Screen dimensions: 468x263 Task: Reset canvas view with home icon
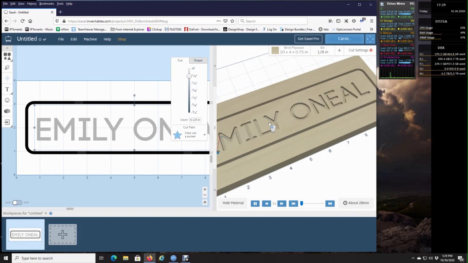[205, 202]
